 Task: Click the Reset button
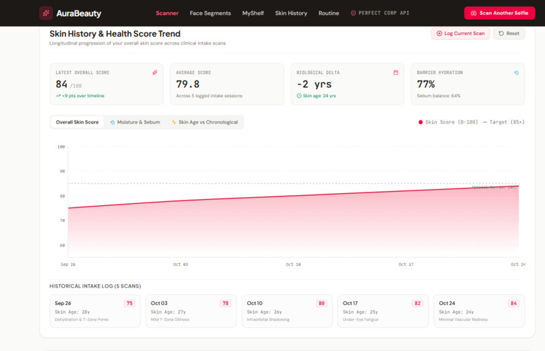coord(509,33)
